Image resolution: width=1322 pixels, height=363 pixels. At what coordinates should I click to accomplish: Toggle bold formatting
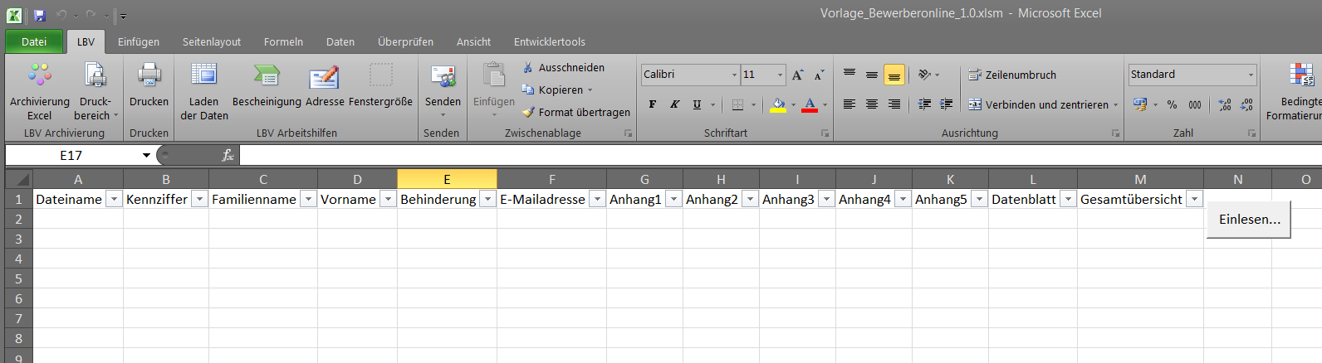click(x=653, y=104)
